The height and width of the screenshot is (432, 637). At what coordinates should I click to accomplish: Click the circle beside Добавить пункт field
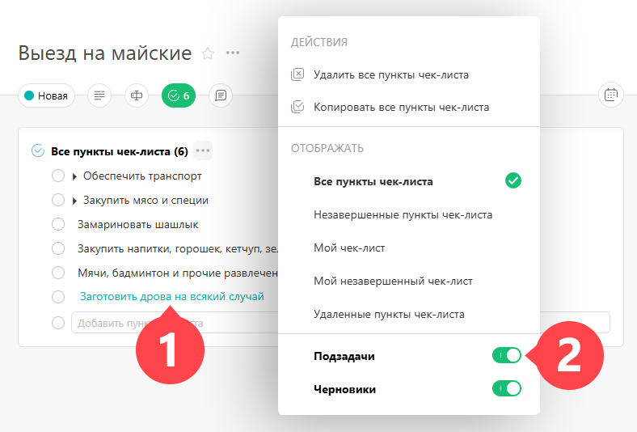[x=58, y=323]
